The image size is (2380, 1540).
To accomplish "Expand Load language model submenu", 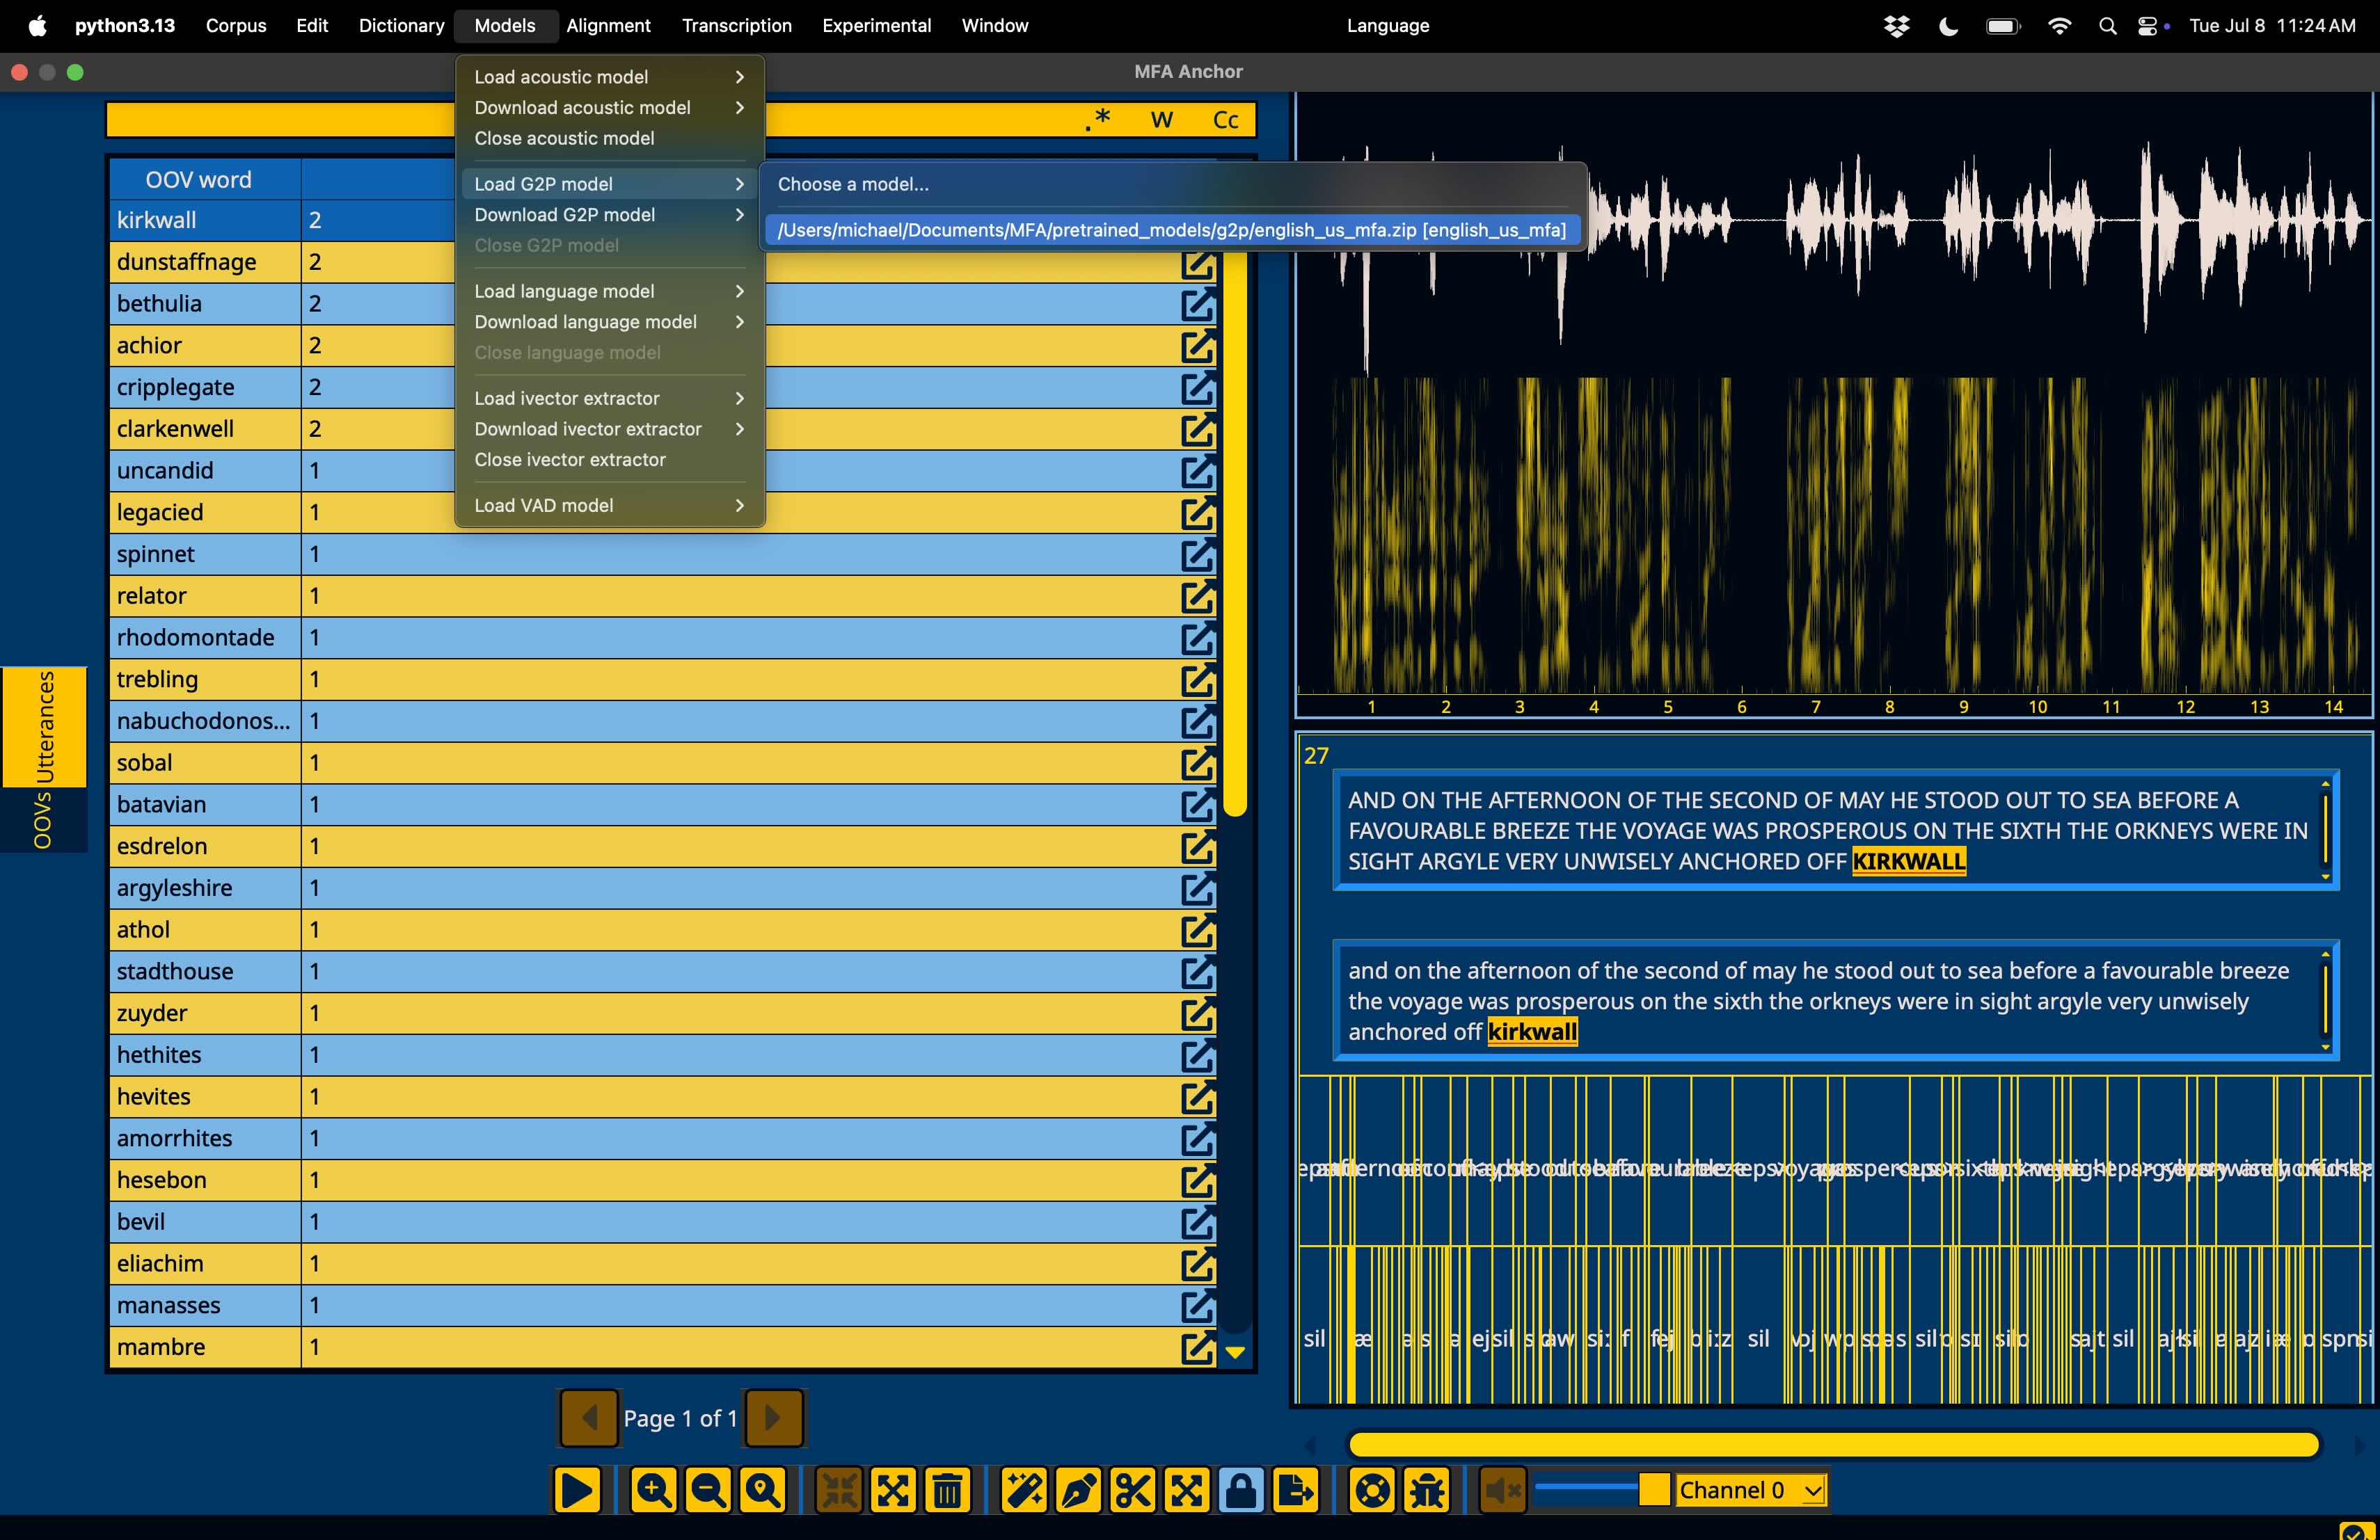I will point(610,292).
